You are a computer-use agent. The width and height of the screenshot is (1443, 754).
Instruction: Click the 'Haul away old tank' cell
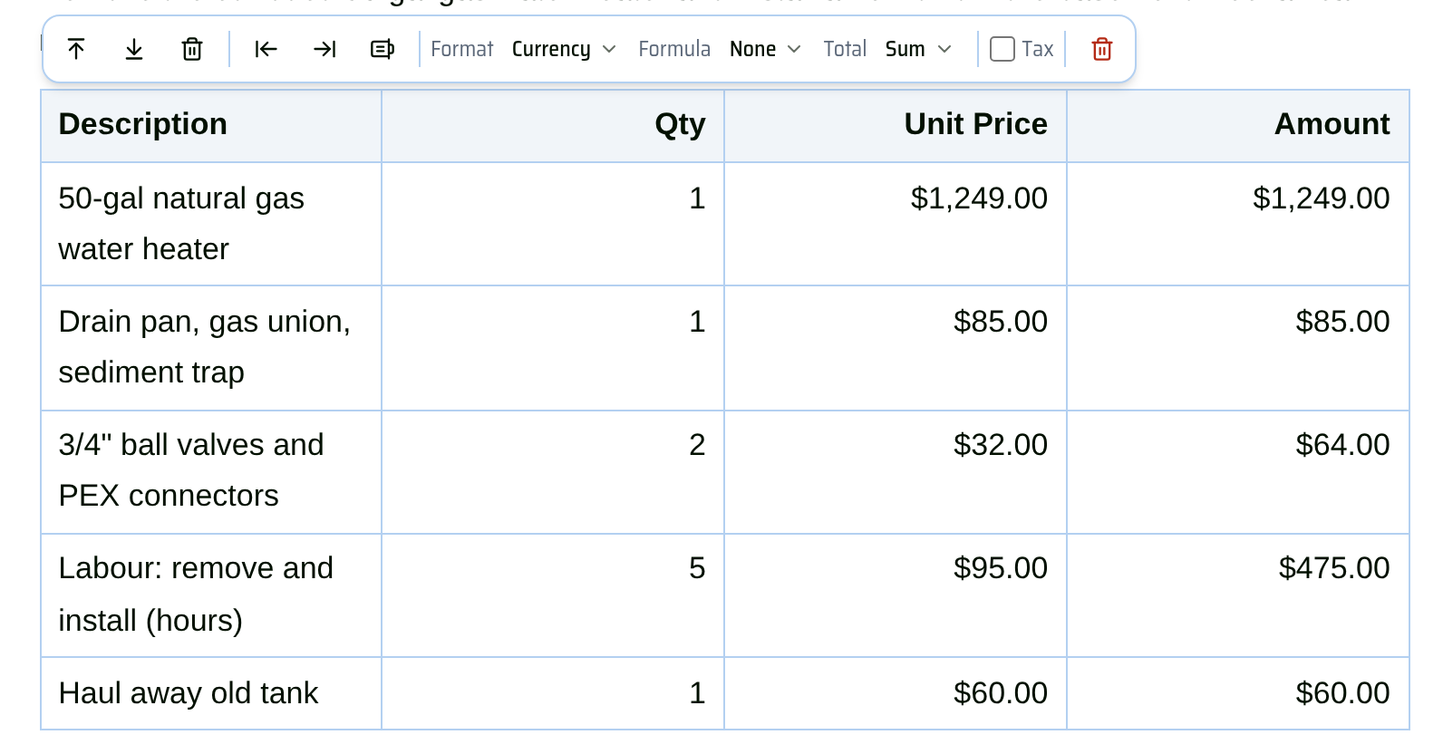[x=211, y=693]
